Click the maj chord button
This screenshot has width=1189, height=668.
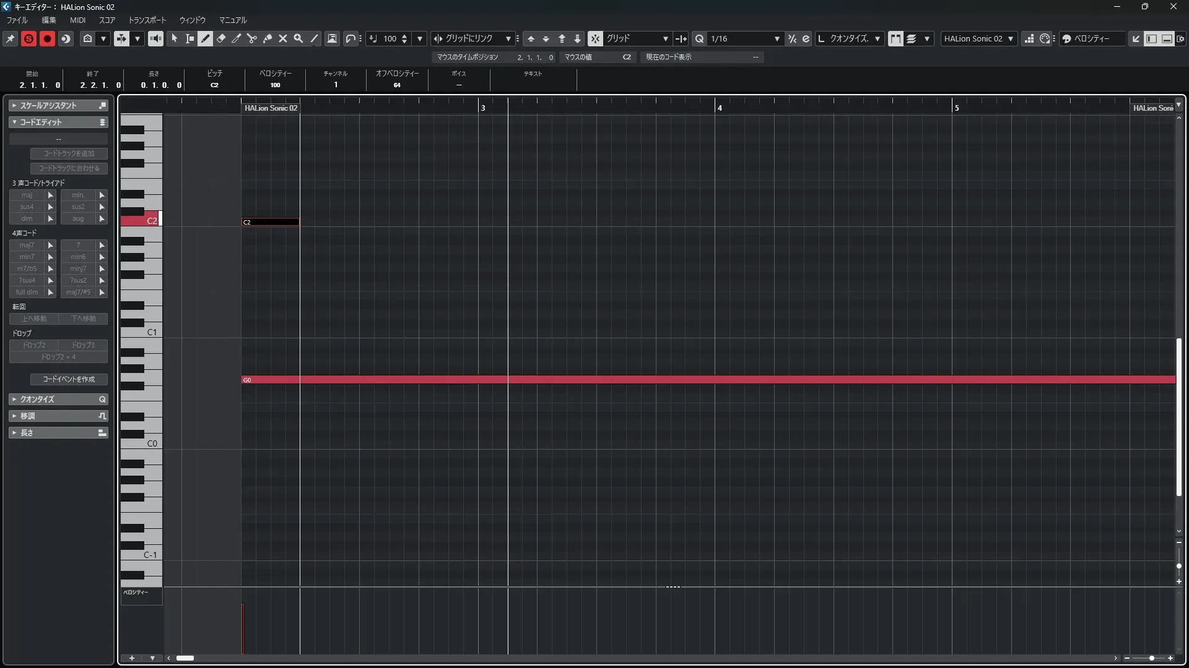pos(27,195)
